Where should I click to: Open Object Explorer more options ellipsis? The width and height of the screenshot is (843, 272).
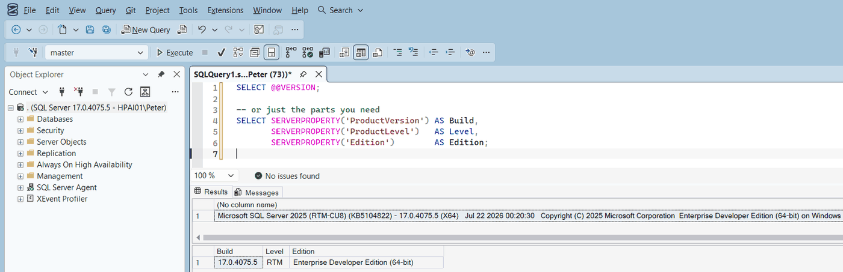[175, 92]
